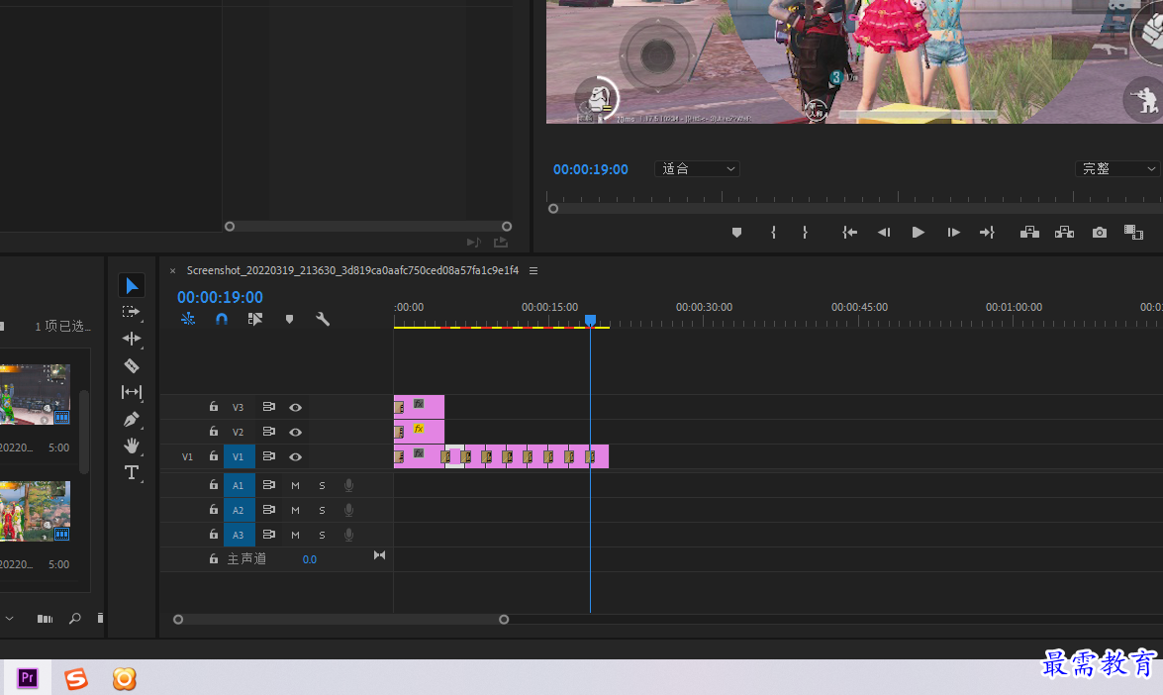Viewport: 1163px width, 695px height.
Task: Toggle Linked Selection in timeline
Action: click(255, 319)
